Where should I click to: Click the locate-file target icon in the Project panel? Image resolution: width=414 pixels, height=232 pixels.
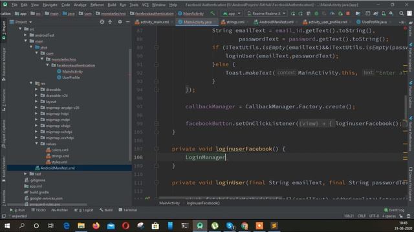click(x=102, y=22)
